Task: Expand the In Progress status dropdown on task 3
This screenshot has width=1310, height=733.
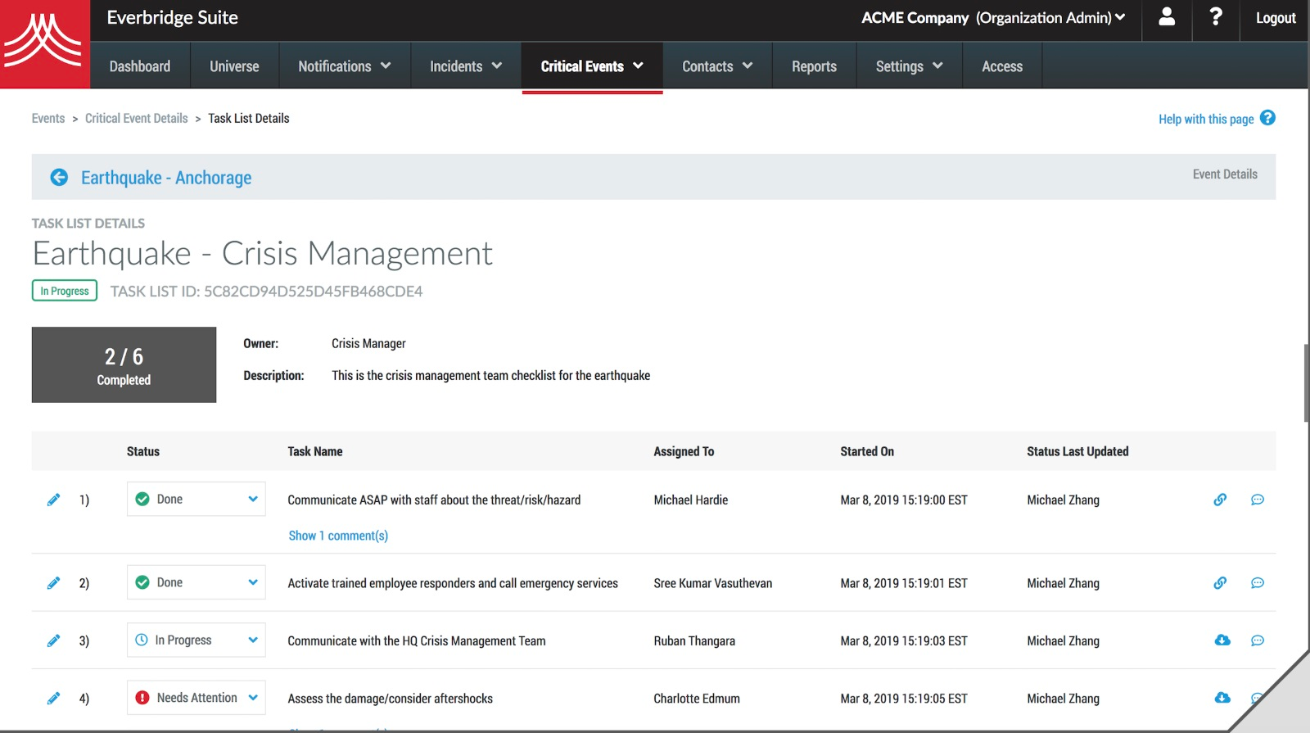Action: [196, 640]
